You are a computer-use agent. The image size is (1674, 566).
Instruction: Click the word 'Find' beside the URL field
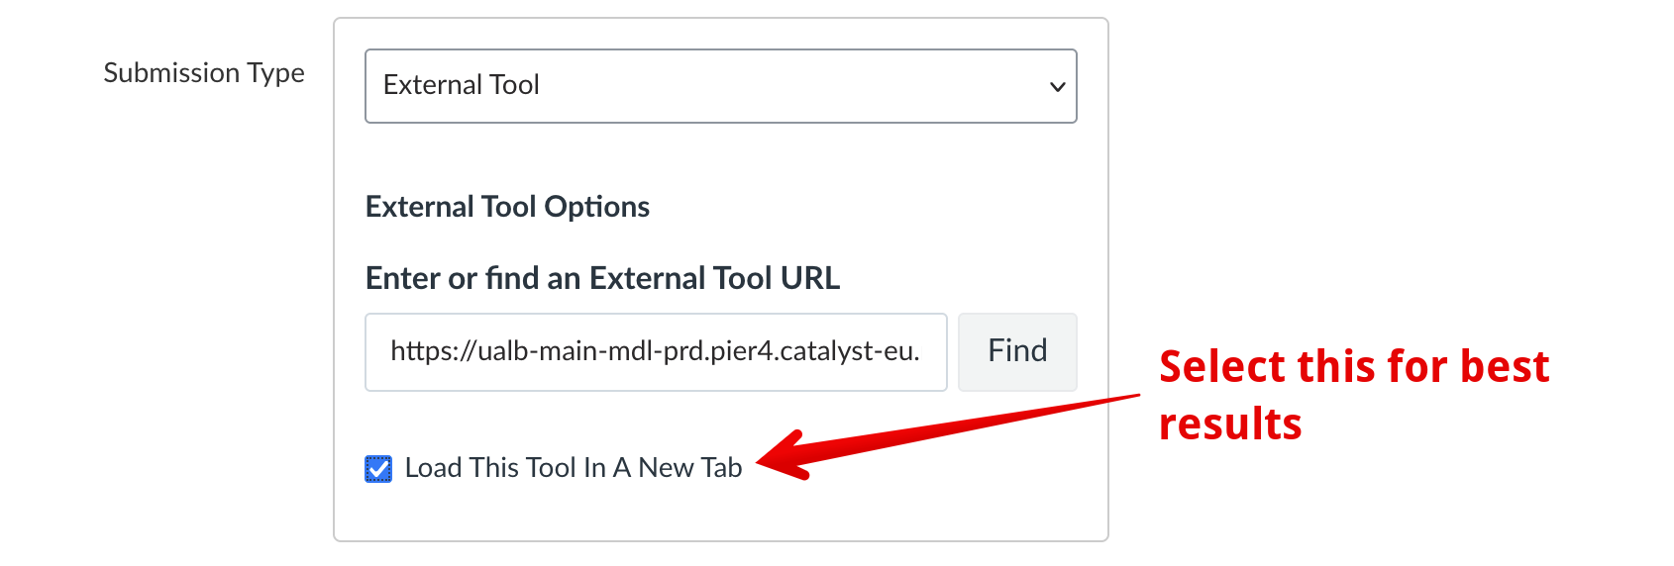pyautogui.click(x=1017, y=351)
